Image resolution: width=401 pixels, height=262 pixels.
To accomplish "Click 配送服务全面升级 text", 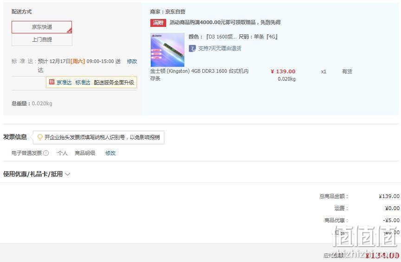I will click(x=114, y=83).
